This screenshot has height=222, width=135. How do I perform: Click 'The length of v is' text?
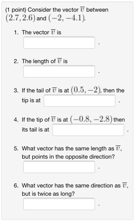pos(45,61)
